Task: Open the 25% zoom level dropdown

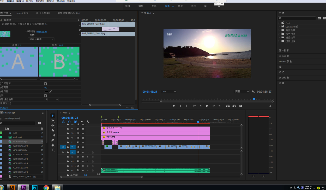Action: pyautogui.click(x=169, y=92)
